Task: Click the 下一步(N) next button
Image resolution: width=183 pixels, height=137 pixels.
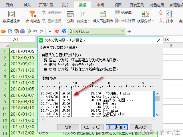Action: (x=117, y=127)
